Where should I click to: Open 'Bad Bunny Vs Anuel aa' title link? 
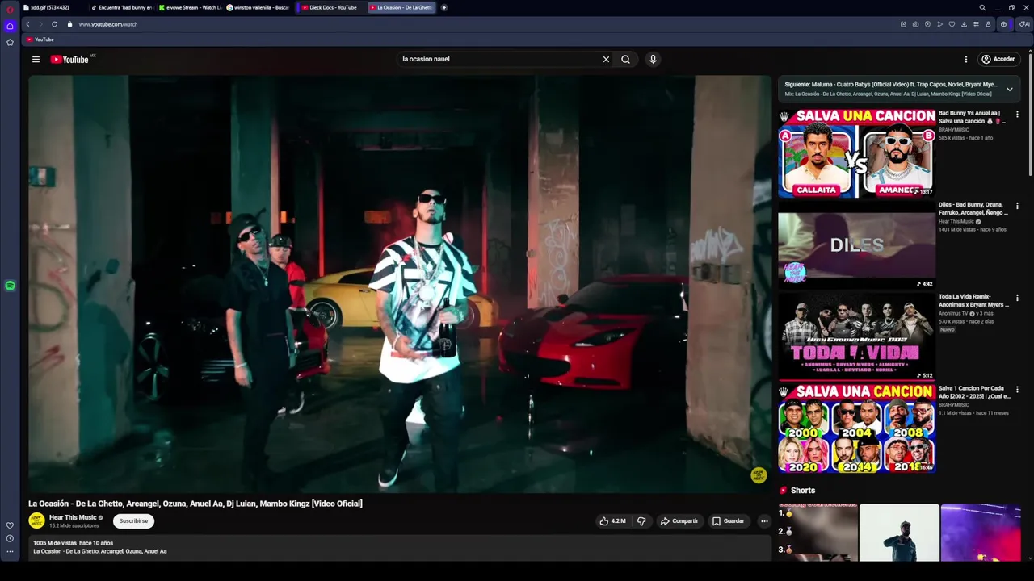point(970,117)
